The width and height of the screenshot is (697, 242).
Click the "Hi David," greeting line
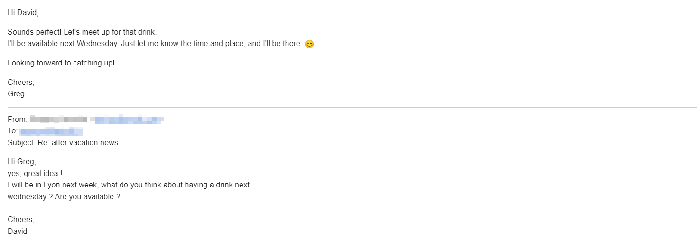[23, 13]
